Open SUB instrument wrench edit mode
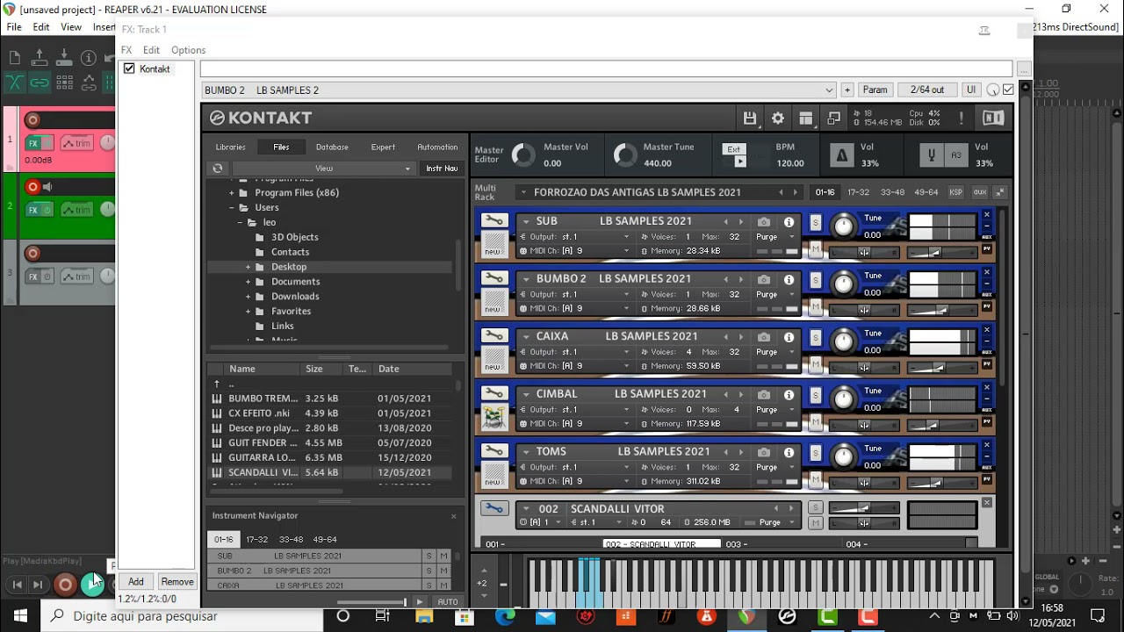This screenshot has height=632, width=1124. tap(494, 221)
